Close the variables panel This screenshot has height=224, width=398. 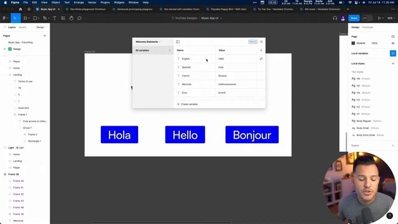click(261, 42)
